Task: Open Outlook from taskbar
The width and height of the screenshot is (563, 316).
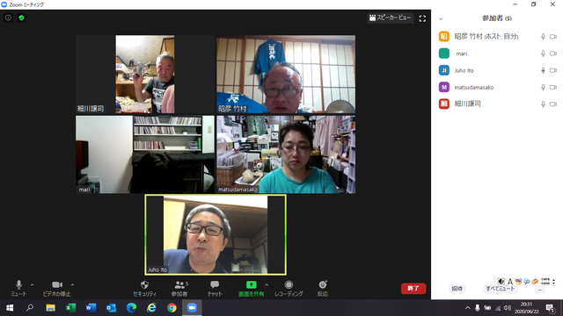Action: tap(111, 308)
